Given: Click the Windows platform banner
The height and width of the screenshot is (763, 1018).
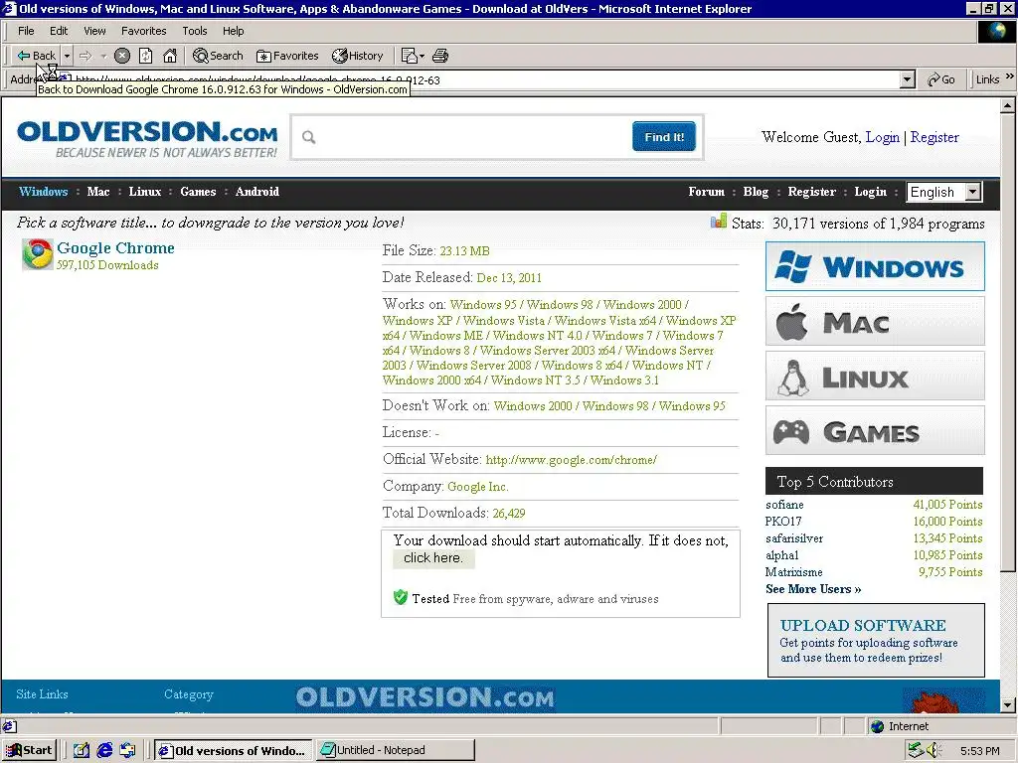Looking at the screenshot, I should coord(875,266).
